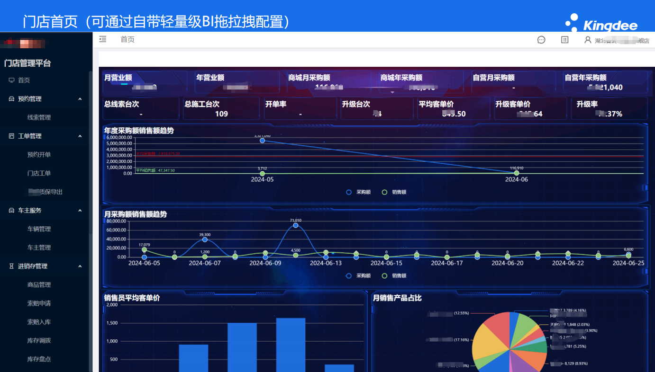Collapse the sidebar with the menu fold icon
This screenshot has width=655, height=372.
(x=103, y=40)
